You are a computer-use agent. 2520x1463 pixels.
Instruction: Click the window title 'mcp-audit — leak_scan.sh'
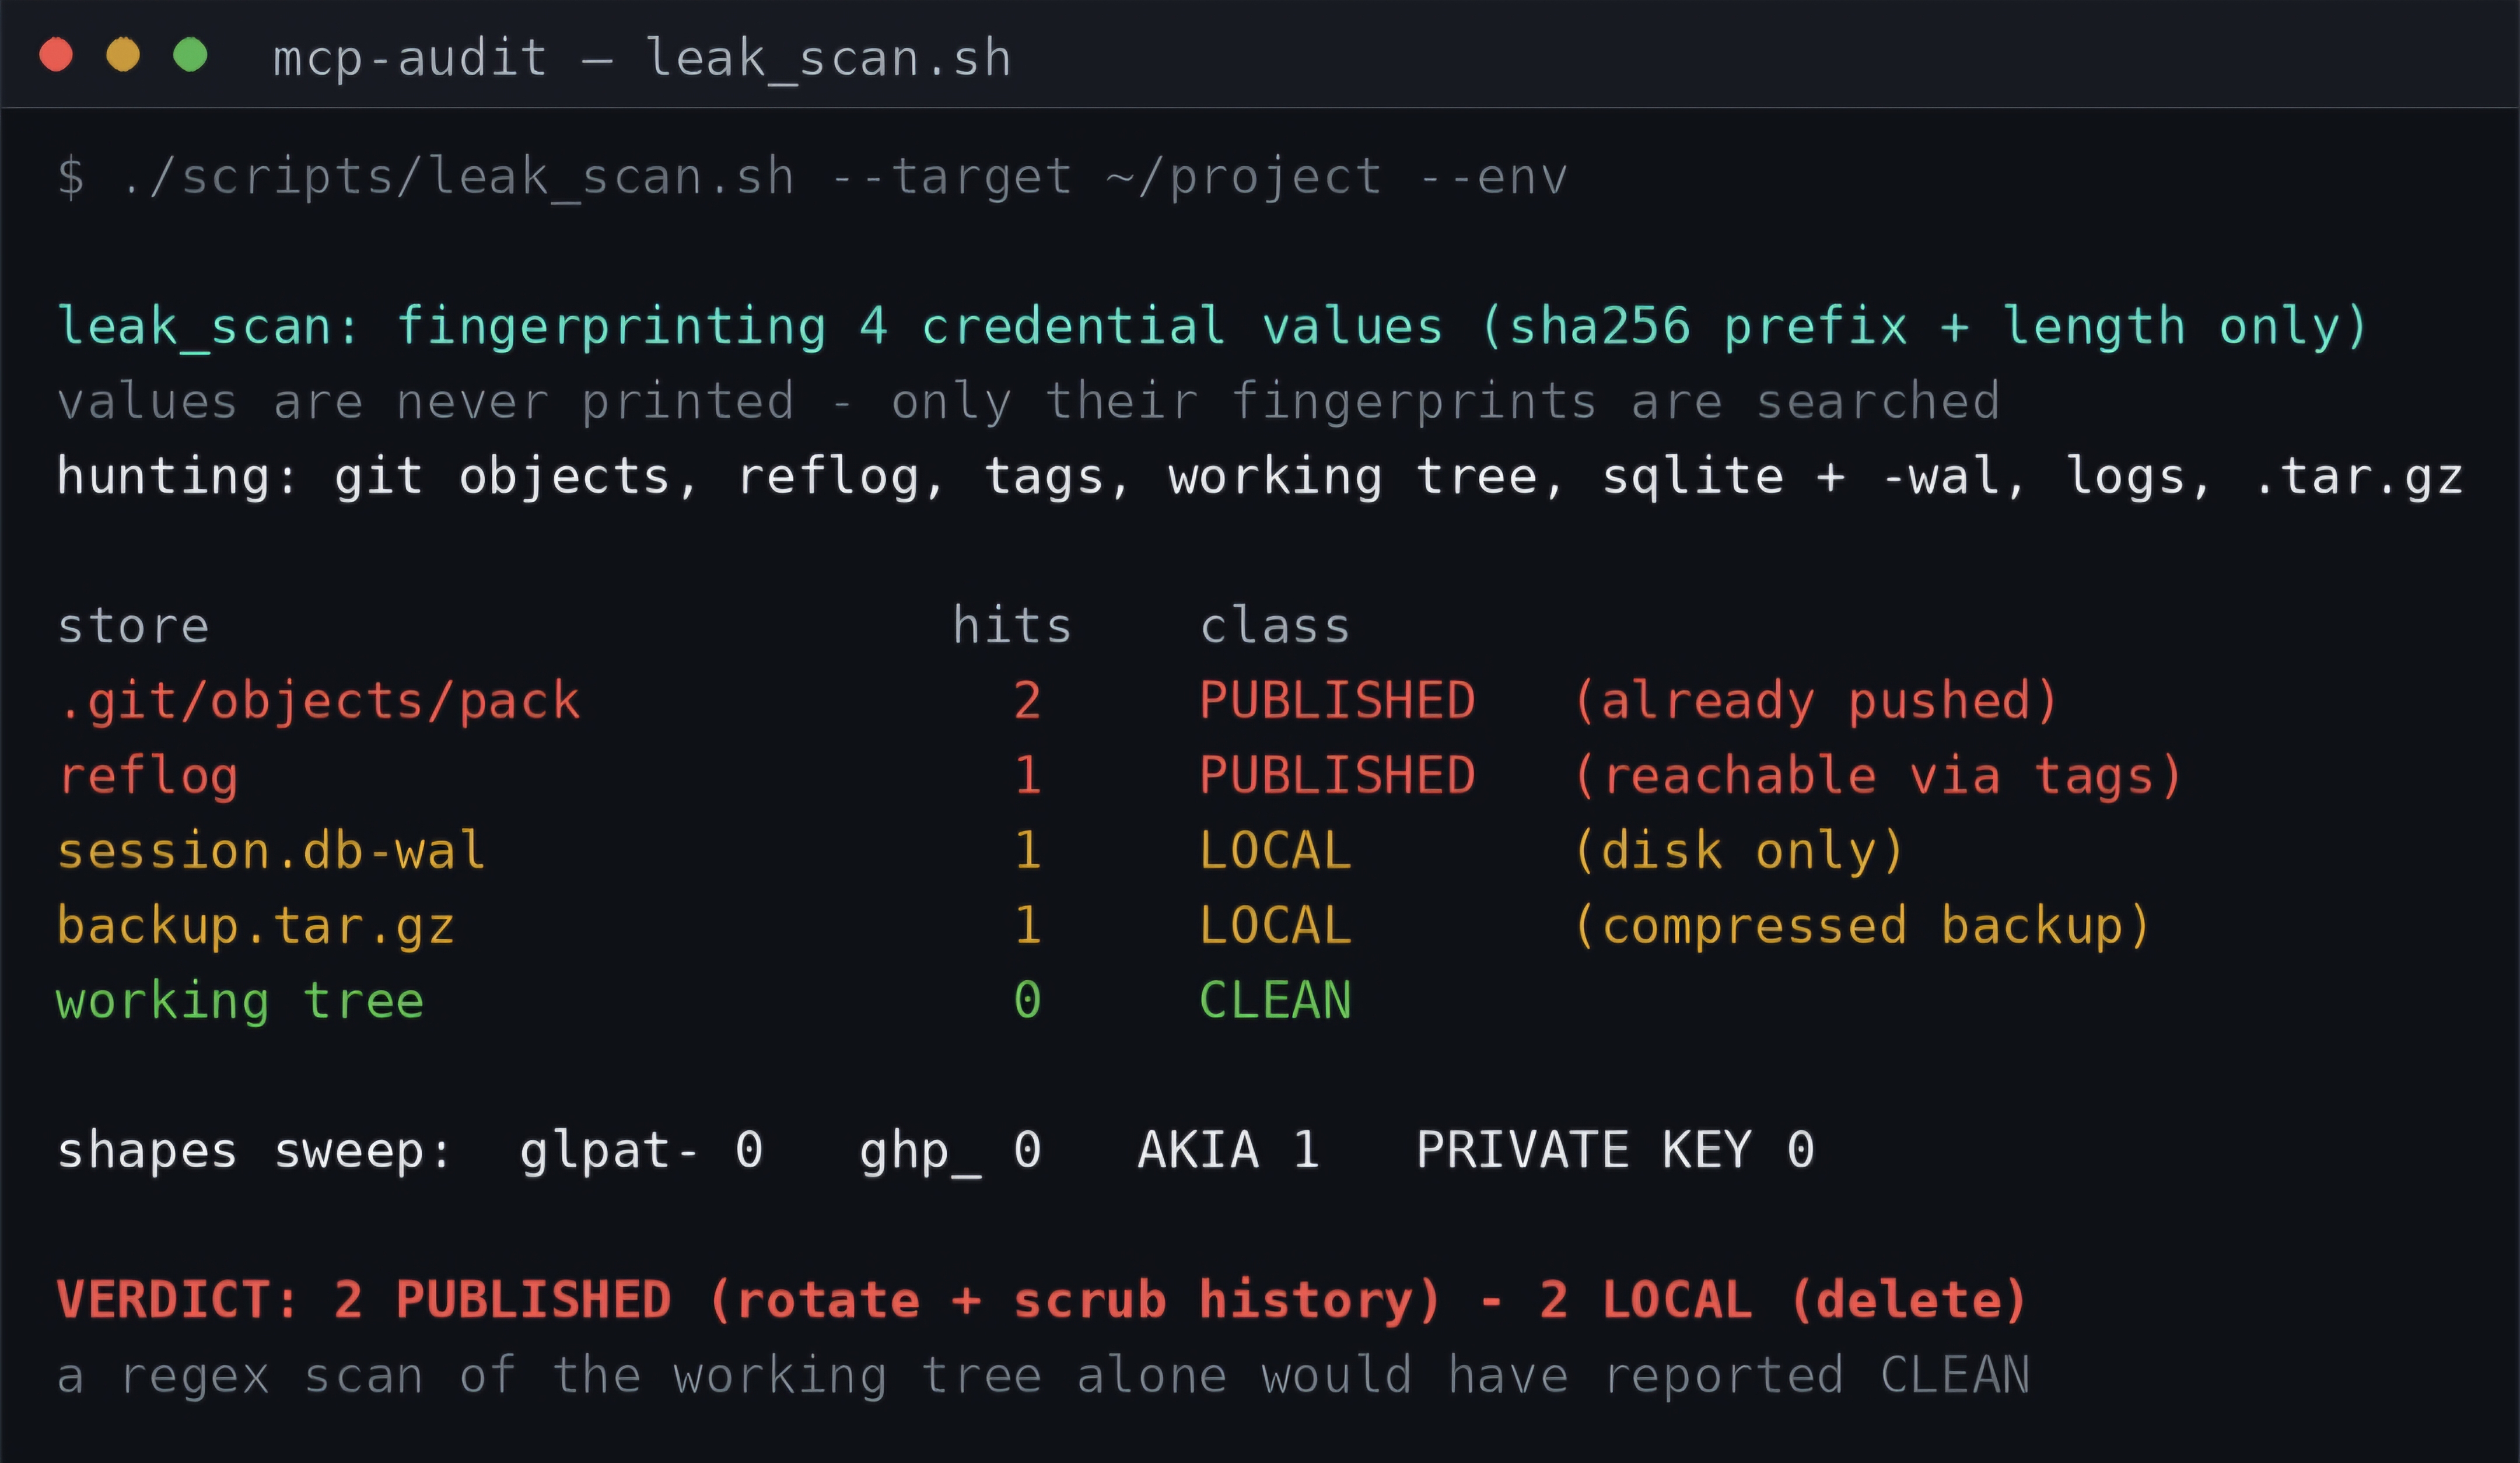click(x=642, y=58)
